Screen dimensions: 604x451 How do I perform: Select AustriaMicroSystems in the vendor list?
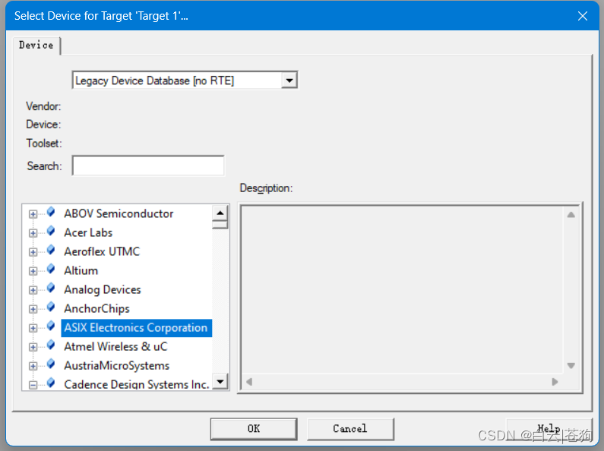point(117,365)
